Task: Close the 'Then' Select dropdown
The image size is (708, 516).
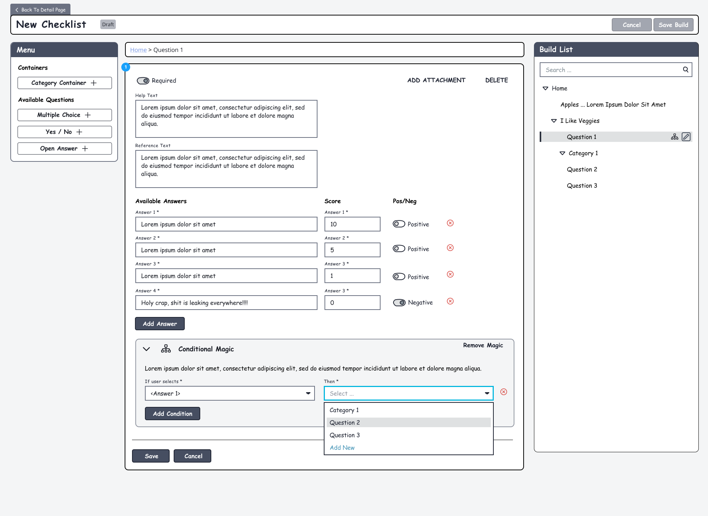Action: point(409,393)
